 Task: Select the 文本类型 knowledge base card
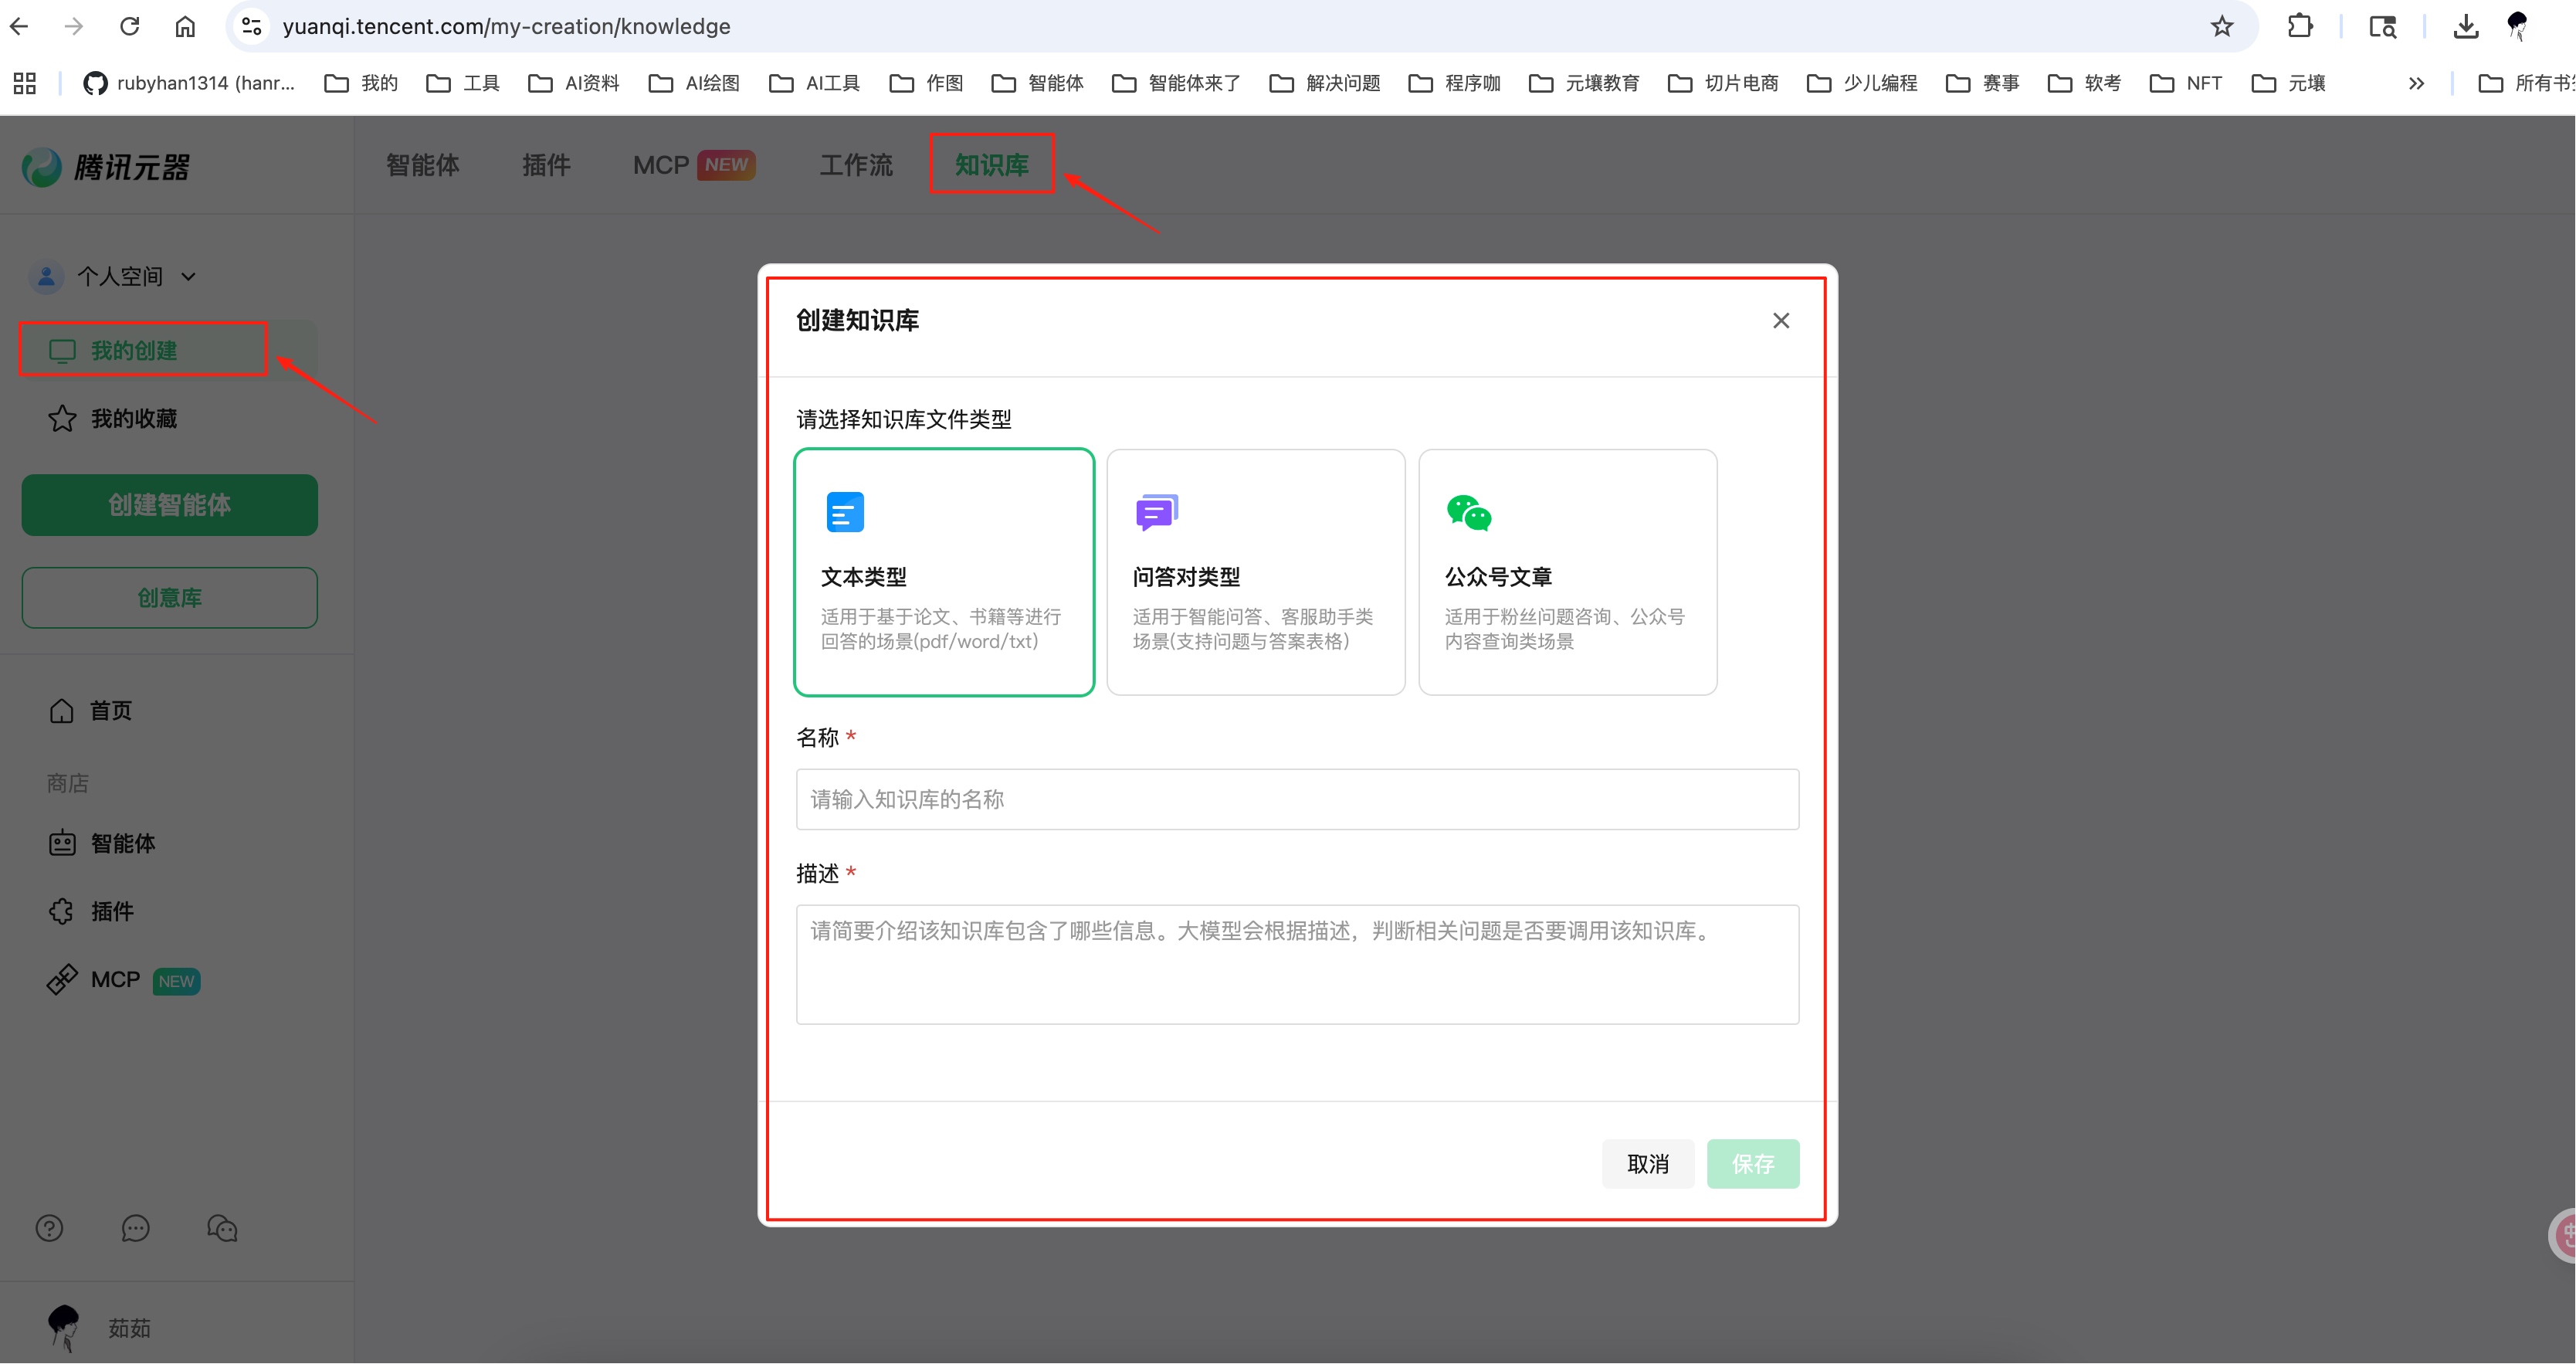(944, 572)
